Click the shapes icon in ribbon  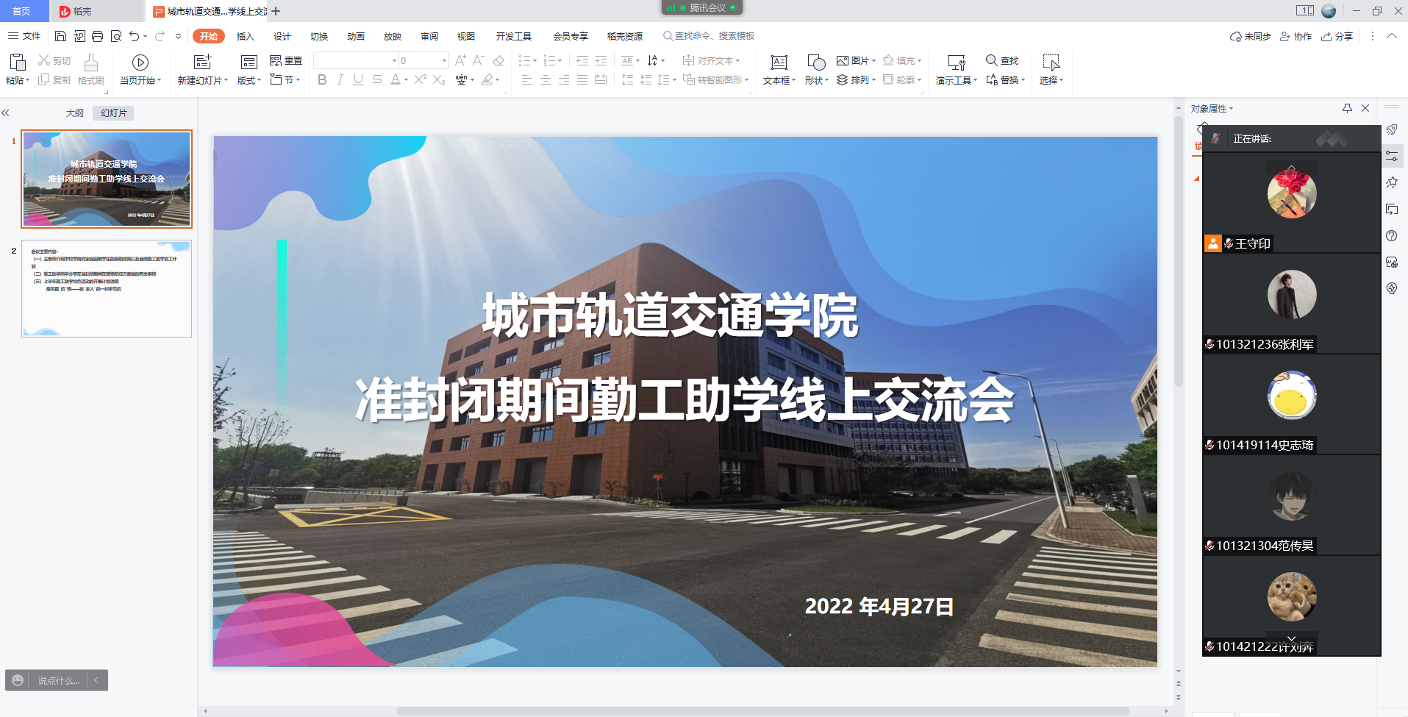[815, 63]
